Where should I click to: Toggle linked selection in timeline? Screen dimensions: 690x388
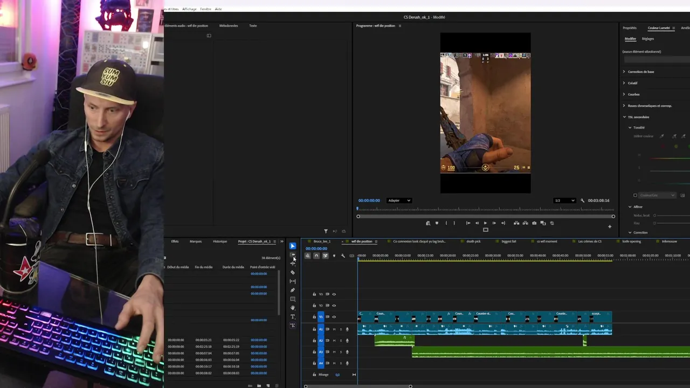[x=325, y=255]
